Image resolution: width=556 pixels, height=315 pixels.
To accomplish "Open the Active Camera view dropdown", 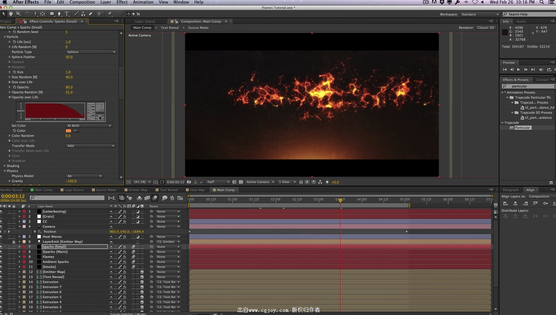I will pos(260,182).
